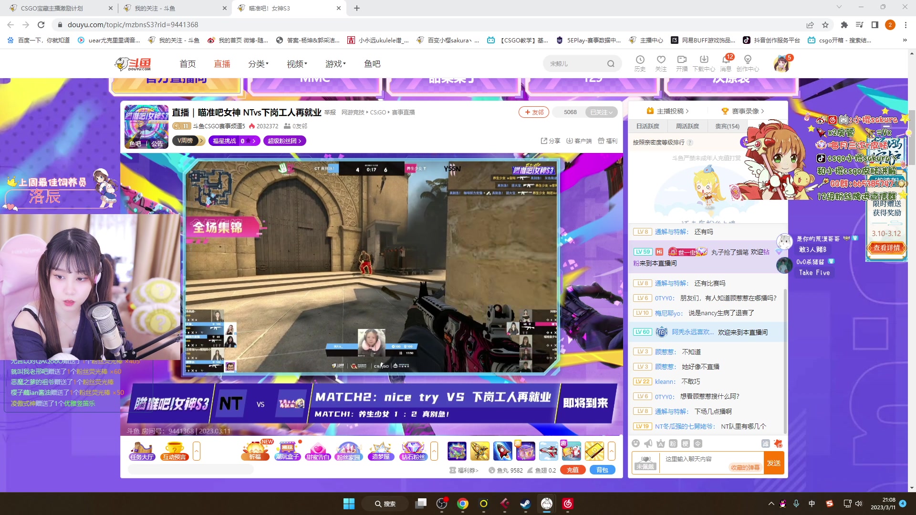Open the 历史 history icon in Douyu header
Screen dimensions: 916x515
[640, 63]
